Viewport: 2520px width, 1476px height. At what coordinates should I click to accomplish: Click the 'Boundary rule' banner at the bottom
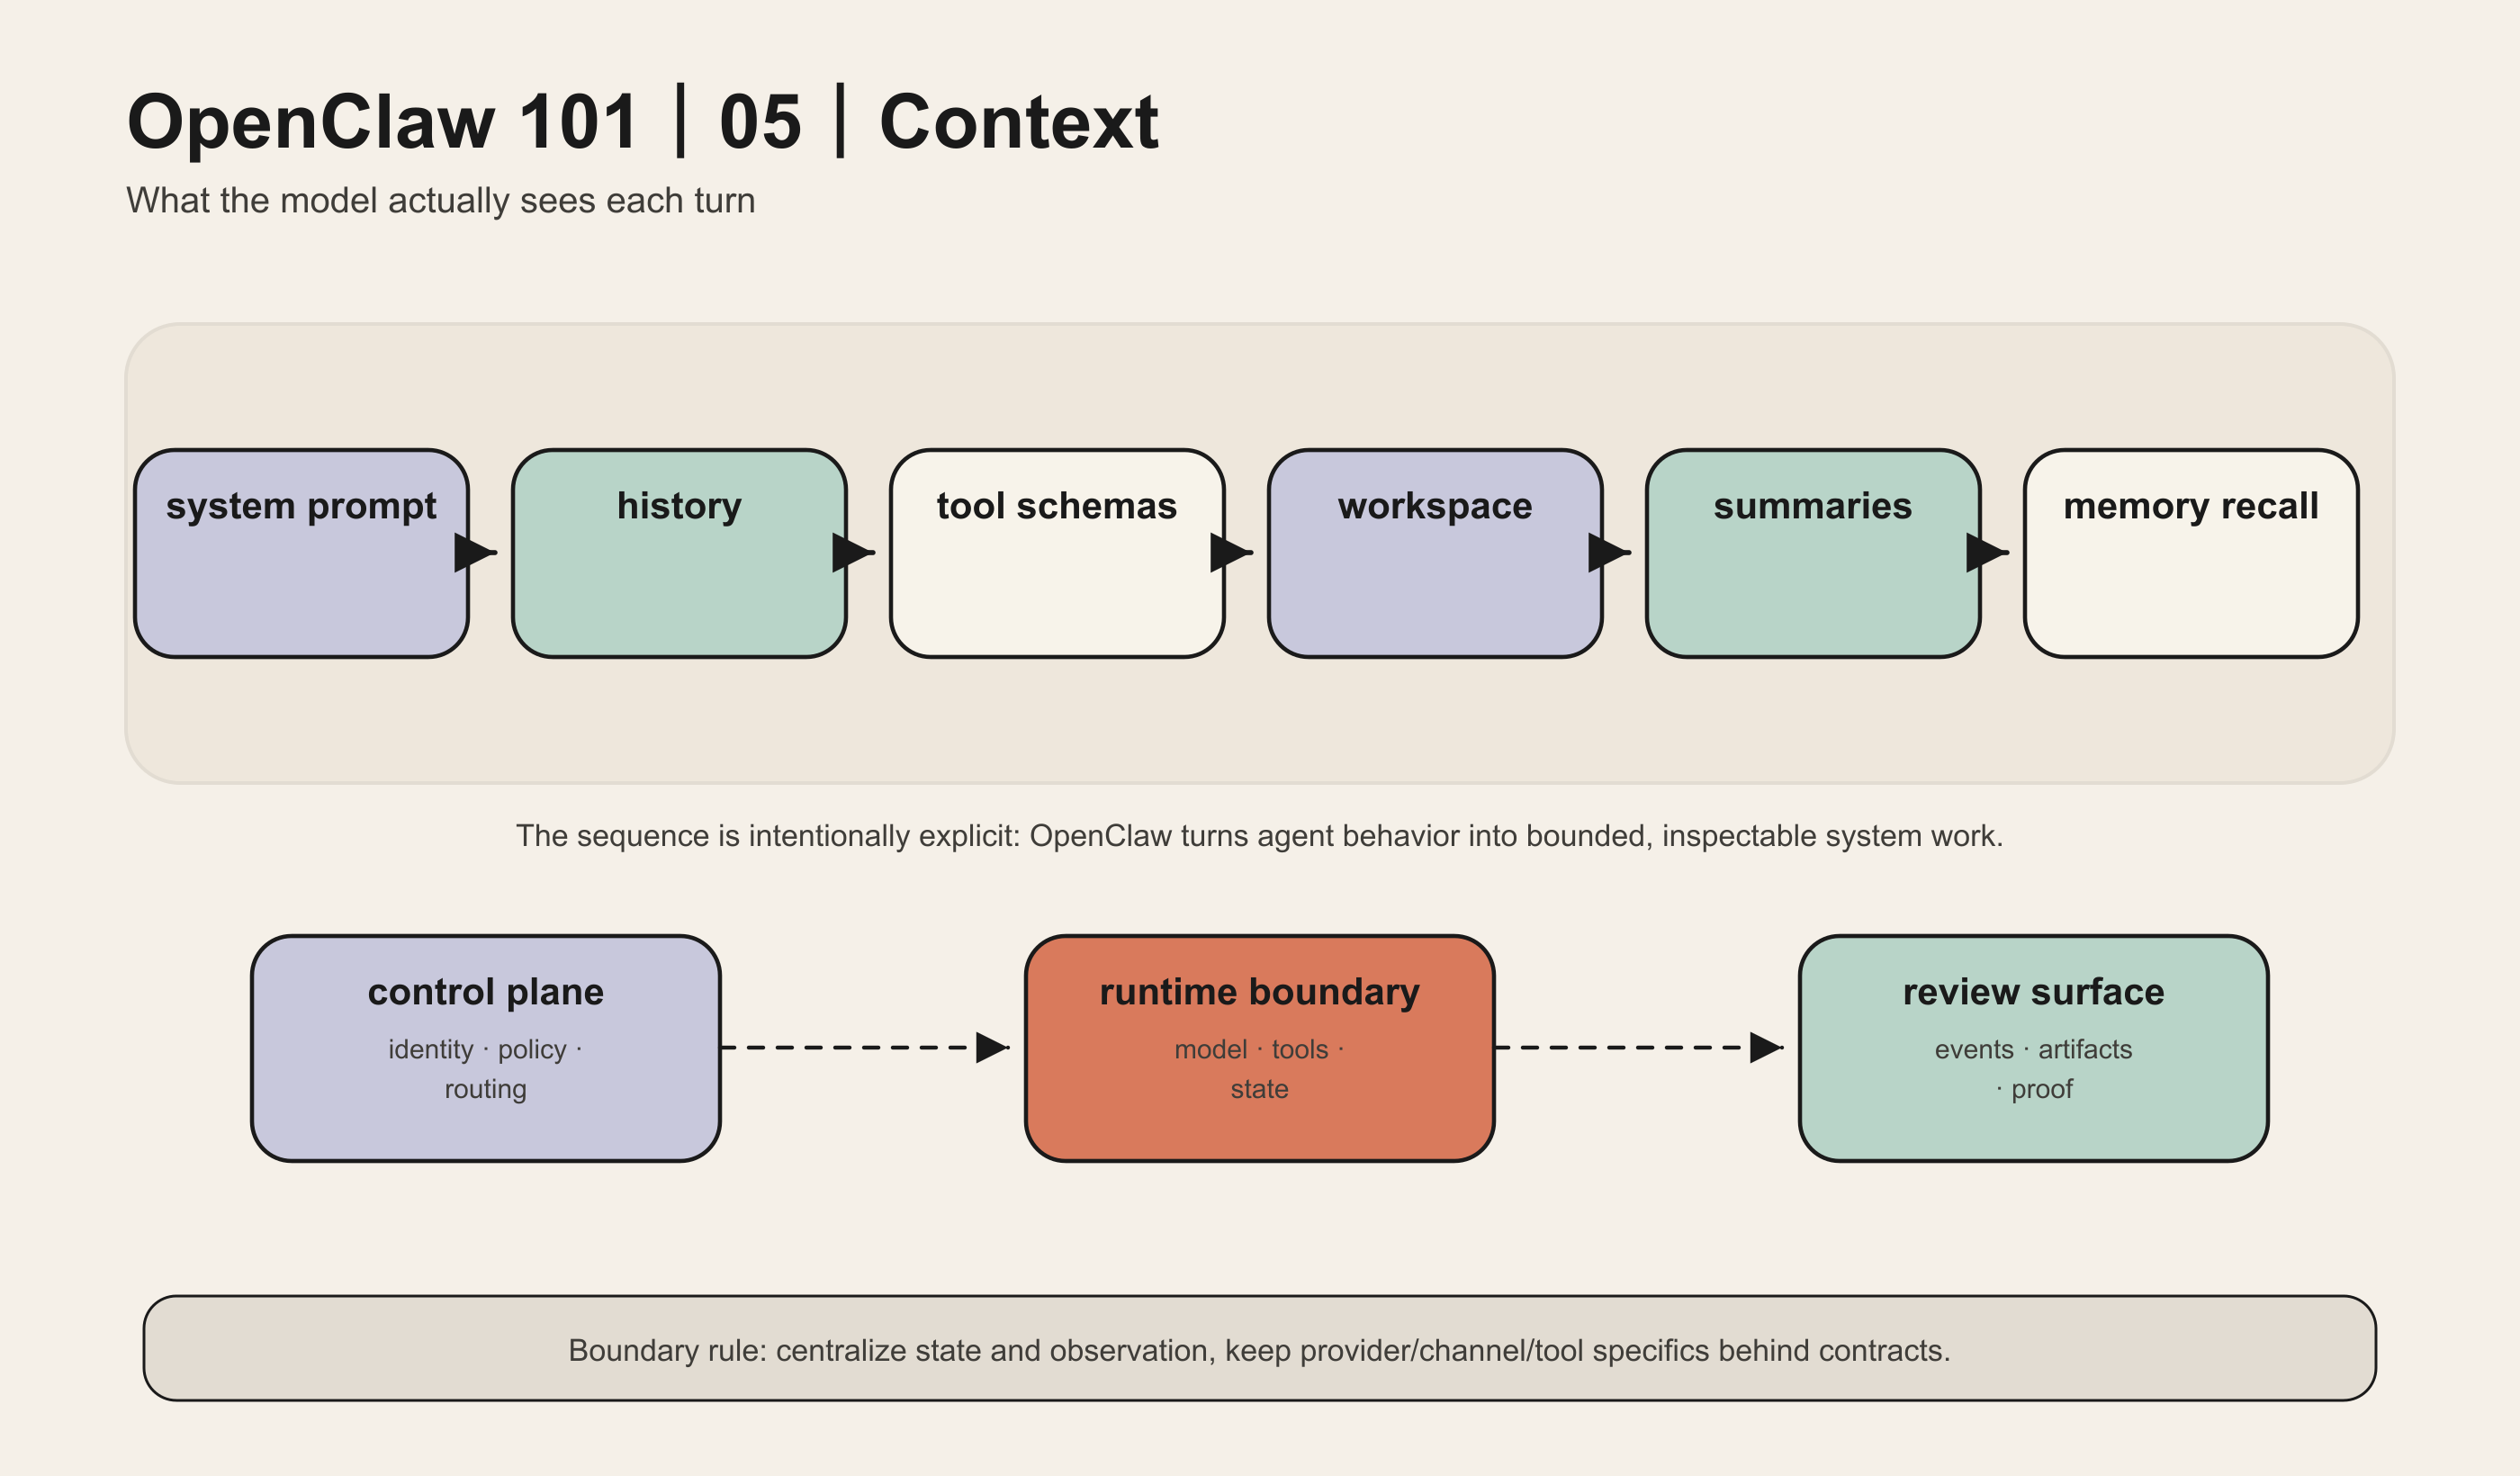coord(1260,1348)
